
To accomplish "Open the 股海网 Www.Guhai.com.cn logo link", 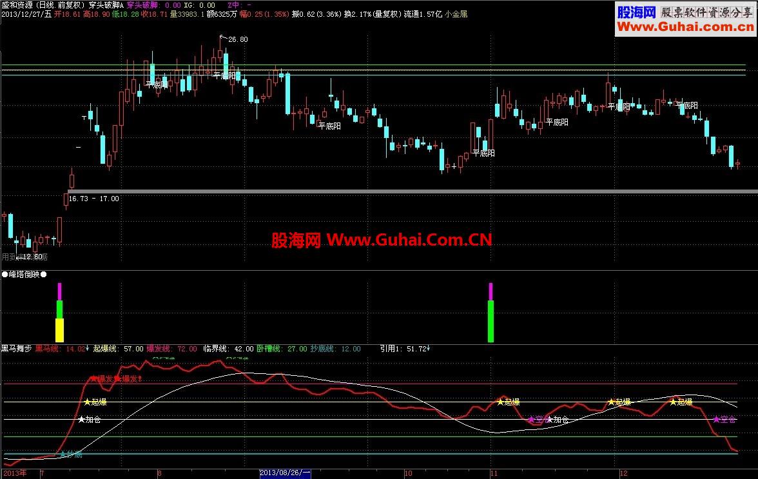I will 686,18.
